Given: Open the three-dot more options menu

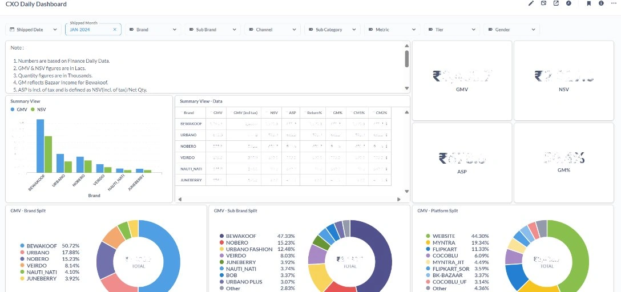Looking at the screenshot, I should (x=614, y=3).
